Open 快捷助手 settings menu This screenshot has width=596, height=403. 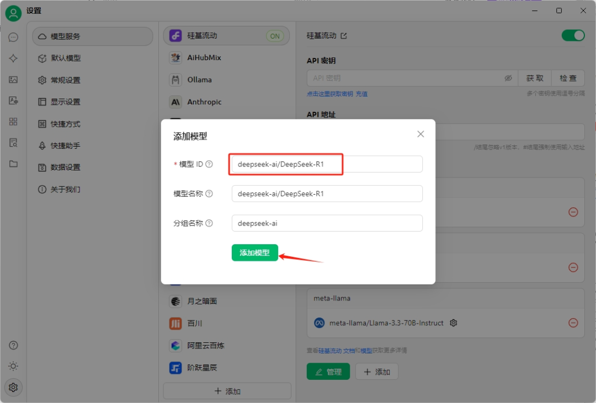[93, 146]
